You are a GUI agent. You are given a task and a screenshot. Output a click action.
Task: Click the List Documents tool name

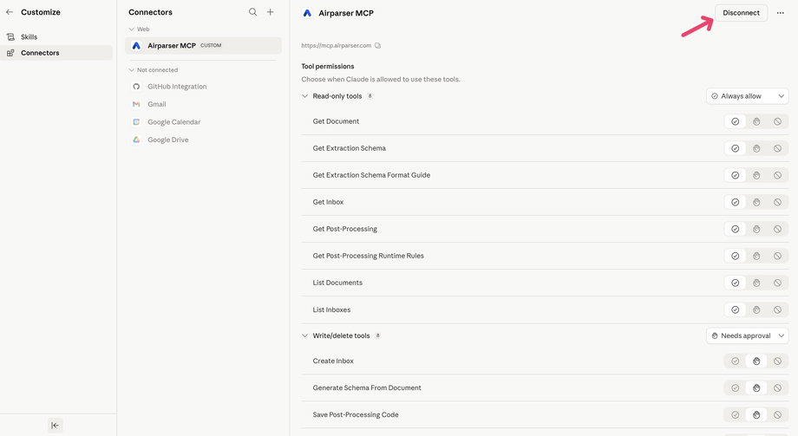coord(337,283)
